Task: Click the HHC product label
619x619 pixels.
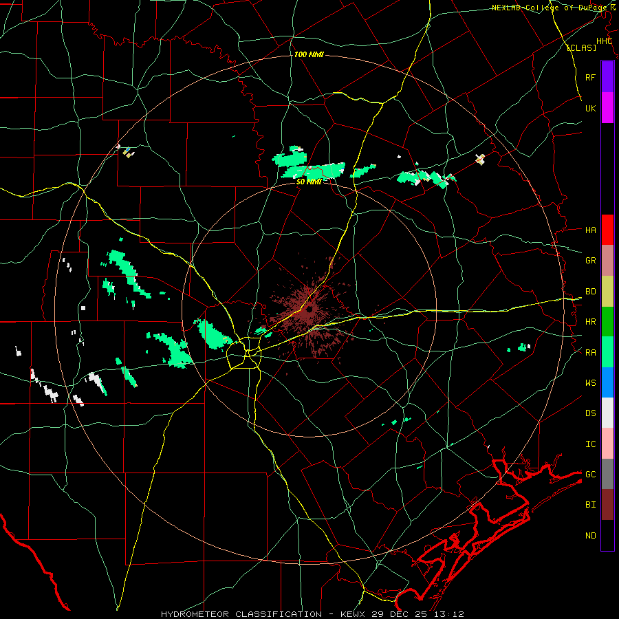Action: 604,41
